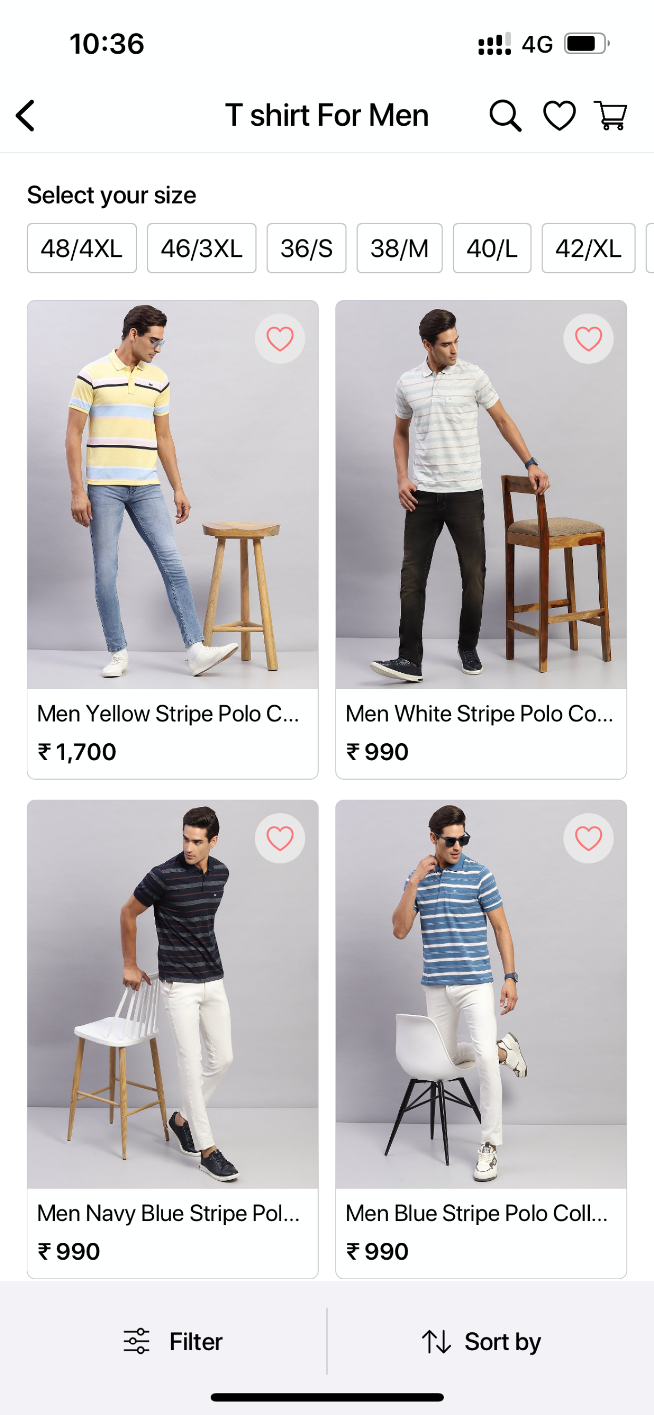The height and width of the screenshot is (1415, 654).
Task: Select size 46/3XL chip
Action: (202, 248)
